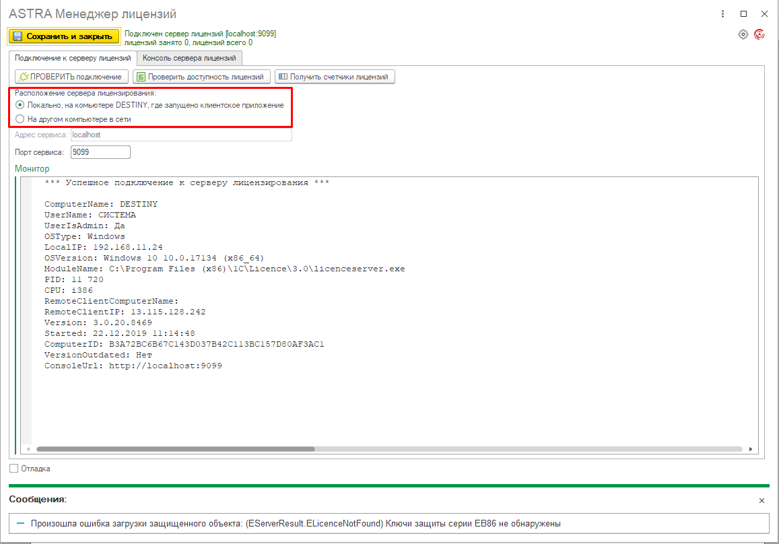Click the ComputerID line in monitor
The width and height of the screenshot is (779, 544).
(184, 344)
